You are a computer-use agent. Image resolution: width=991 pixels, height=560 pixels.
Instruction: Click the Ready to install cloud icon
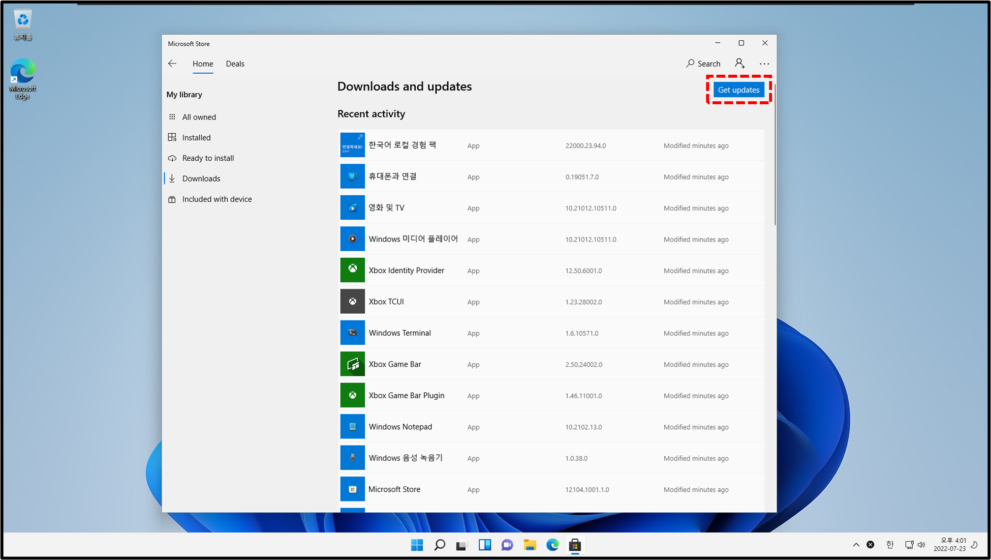(x=172, y=158)
